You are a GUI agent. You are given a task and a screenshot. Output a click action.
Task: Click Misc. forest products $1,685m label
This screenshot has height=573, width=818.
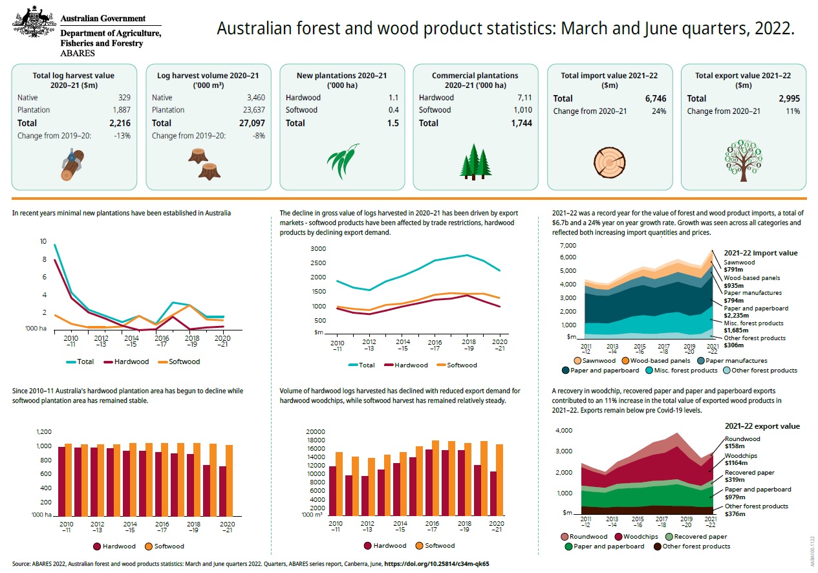(753, 327)
